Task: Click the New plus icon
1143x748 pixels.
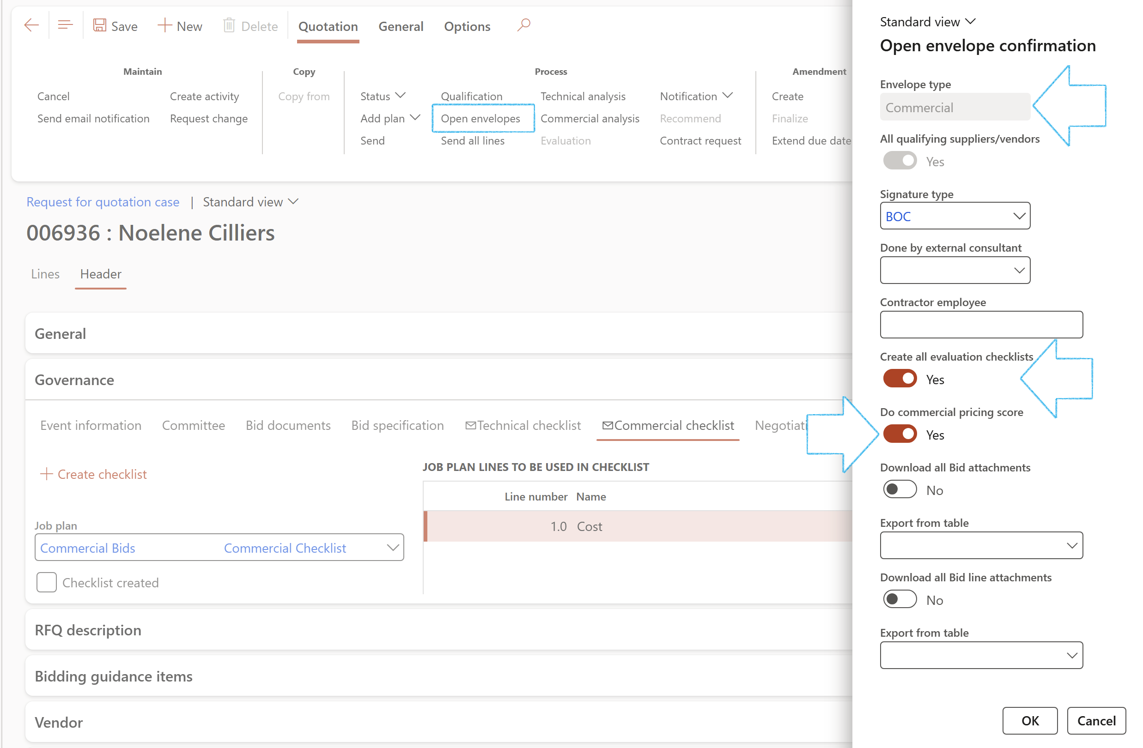Action: pyautogui.click(x=164, y=25)
